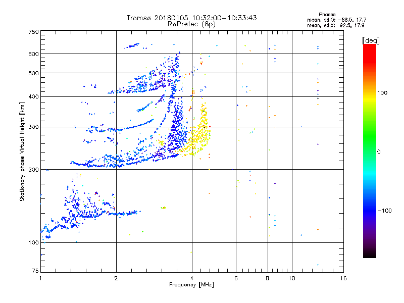Viewport: 404px width, 303px height.
Task: Click the y-axis tick label '400'
Action: (34, 97)
